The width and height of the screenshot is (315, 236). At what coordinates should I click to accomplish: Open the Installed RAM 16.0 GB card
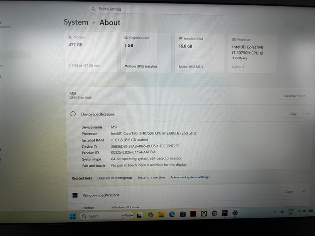199,54
